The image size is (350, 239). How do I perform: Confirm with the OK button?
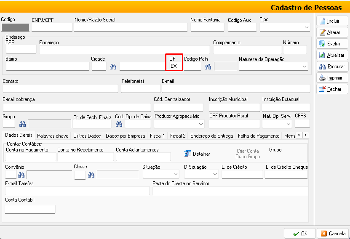[300, 234]
